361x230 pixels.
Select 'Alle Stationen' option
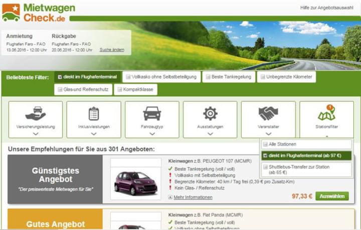(x=306, y=144)
